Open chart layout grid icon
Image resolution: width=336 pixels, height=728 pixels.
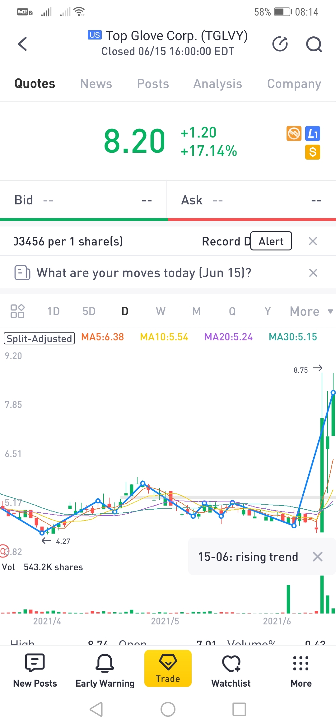pos(17,311)
